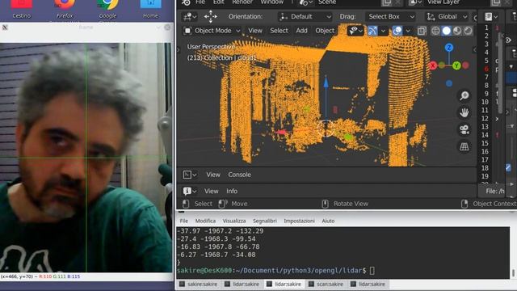Click the '(213) Collection | cloud1' text
The height and width of the screenshot is (291, 517).
221,57
